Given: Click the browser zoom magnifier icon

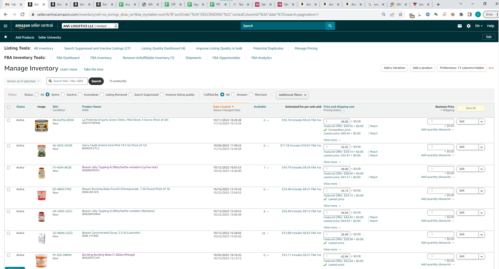Looking at the screenshot, I should pyautogui.click(x=384, y=14).
